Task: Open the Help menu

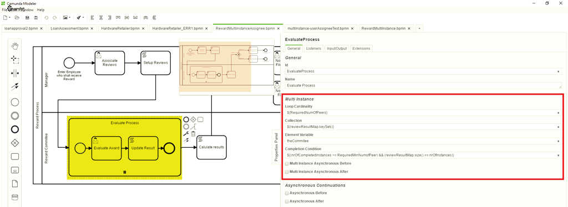Action: (x=40, y=10)
